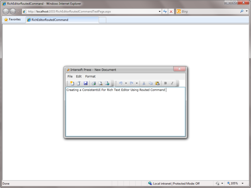Open the second toolbar's overflow options arrow
Screen dimensions: 251x188
pos(178,83)
